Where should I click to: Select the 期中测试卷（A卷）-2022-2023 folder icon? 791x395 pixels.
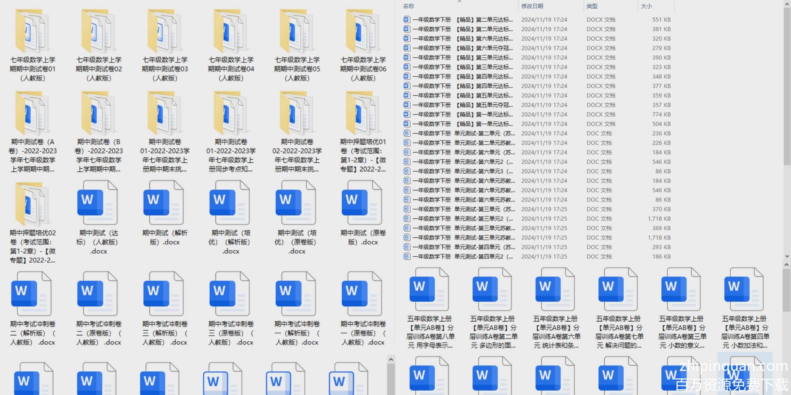pos(33,114)
